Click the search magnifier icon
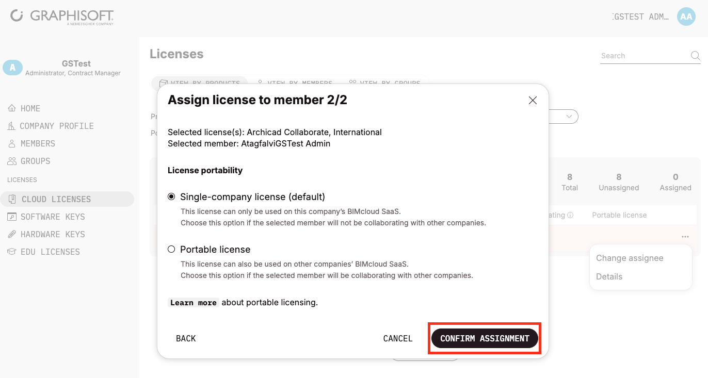 (695, 56)
